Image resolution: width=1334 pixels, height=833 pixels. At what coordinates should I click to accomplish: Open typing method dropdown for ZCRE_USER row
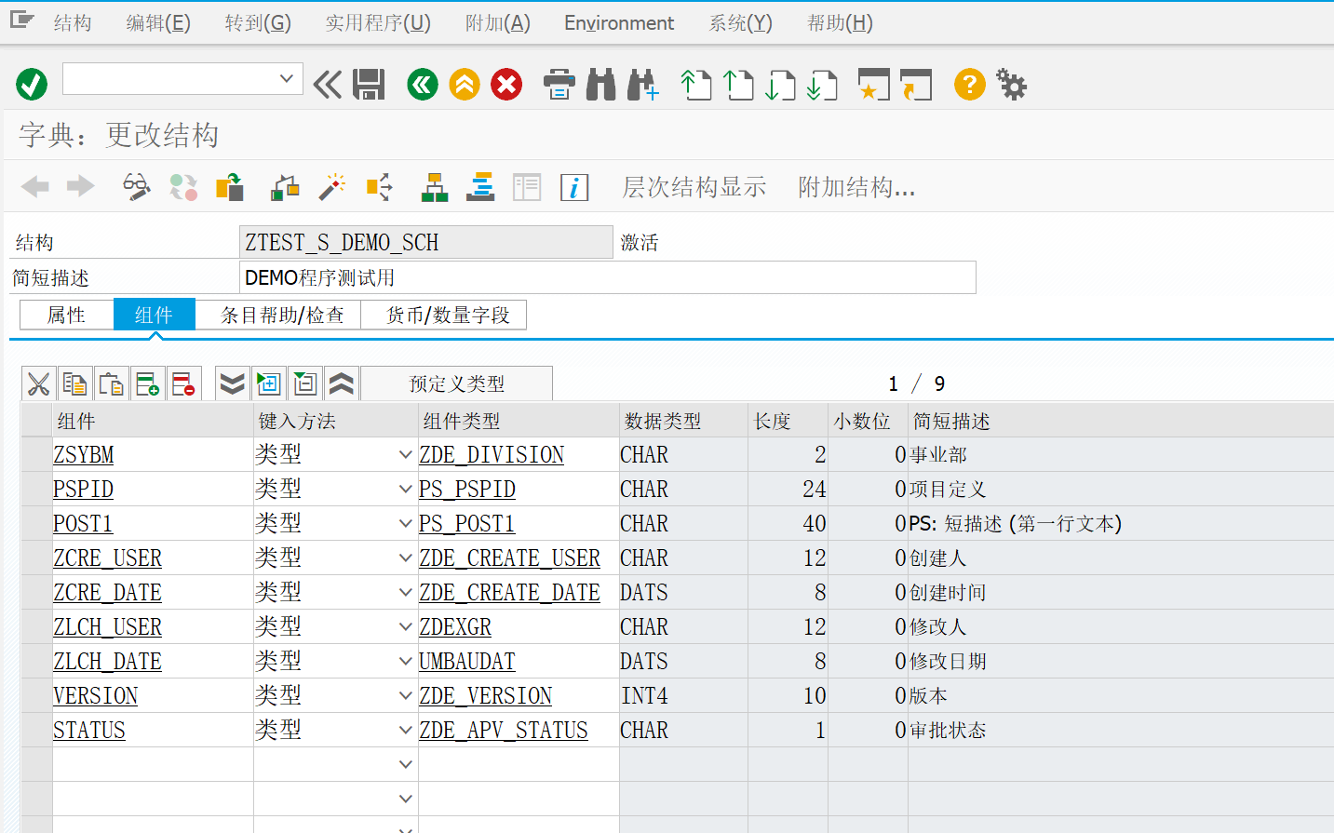(x=405, y=558)
